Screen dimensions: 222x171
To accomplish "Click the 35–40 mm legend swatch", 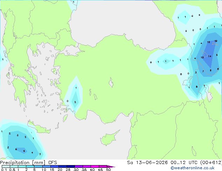I will pos(86,166).
